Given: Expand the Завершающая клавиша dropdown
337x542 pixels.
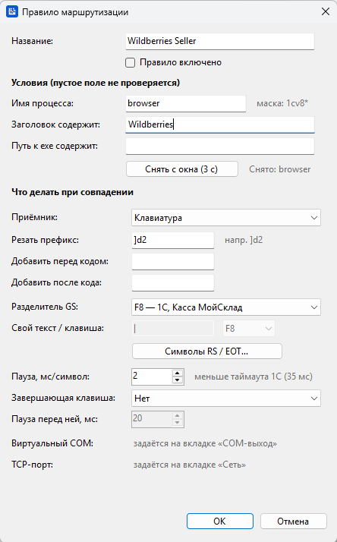Looking at the screenshot, I should click(226, 399).
